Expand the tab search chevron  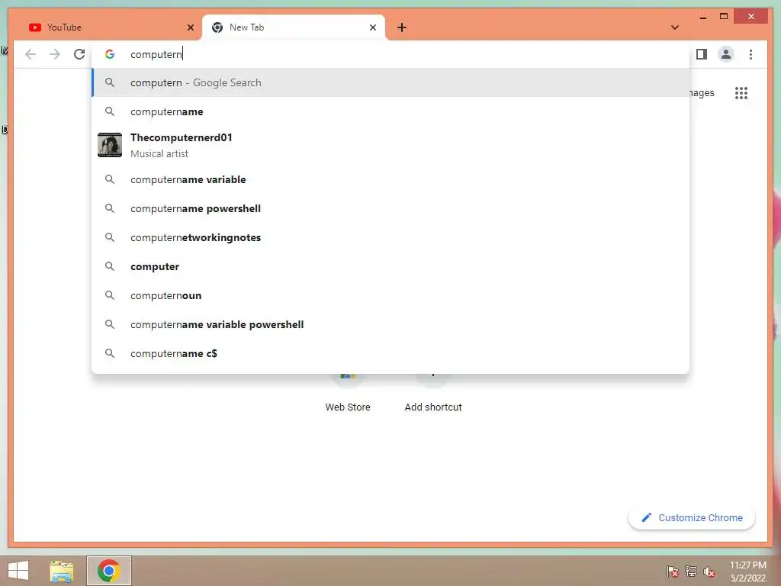pos(675,27)
